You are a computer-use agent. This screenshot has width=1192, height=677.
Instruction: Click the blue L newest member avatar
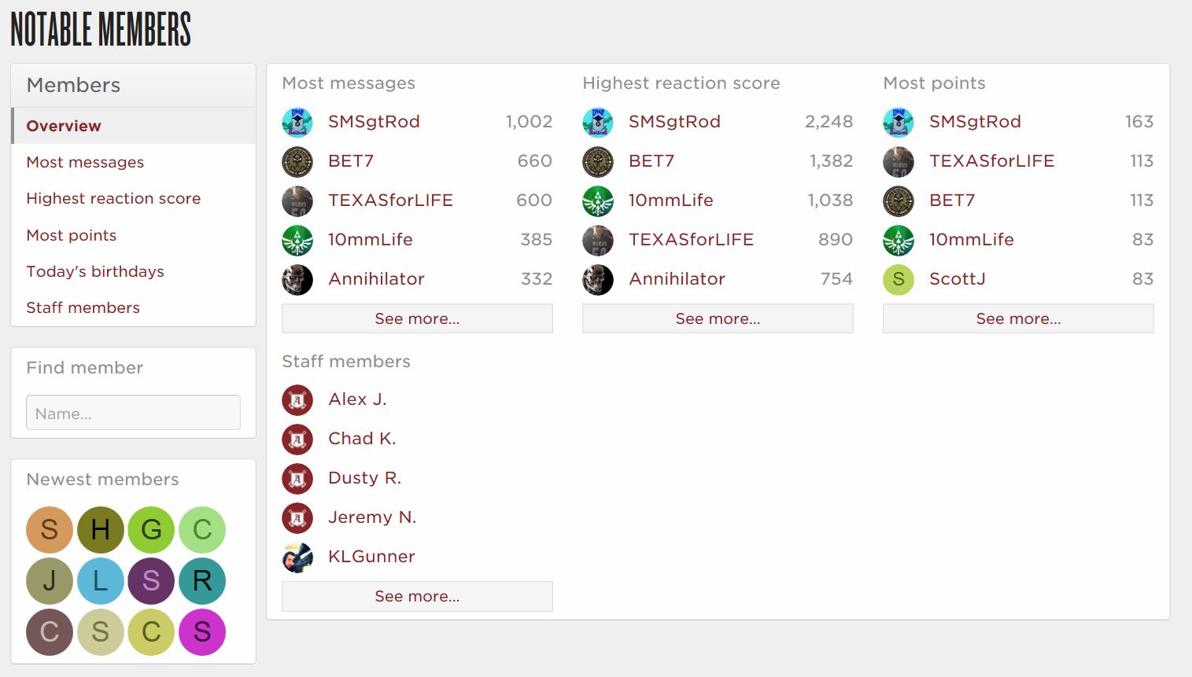click(x=101, y=581)
